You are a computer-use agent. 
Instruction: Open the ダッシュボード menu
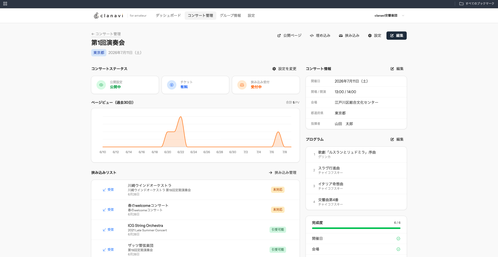coord(168,16)
